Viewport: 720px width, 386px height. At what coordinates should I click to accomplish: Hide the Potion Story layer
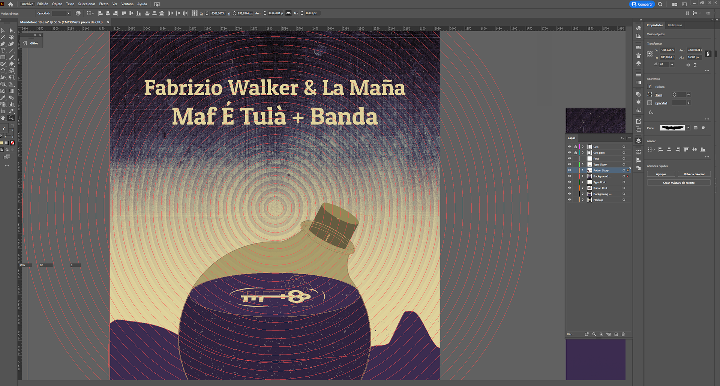point(569,170)
